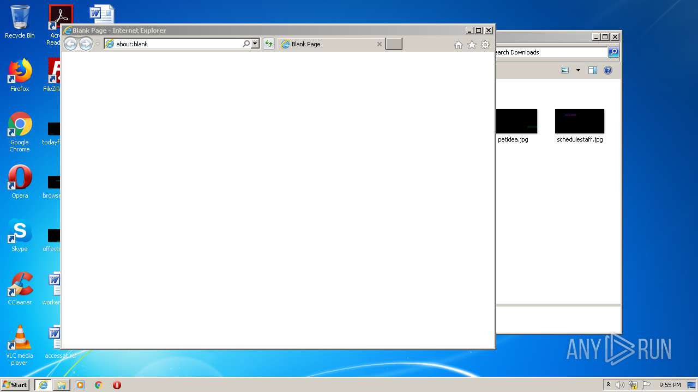Screen dimensions: 698x392
Task: Click the Search Downloads box in Explorer
Action: (551, 52)
